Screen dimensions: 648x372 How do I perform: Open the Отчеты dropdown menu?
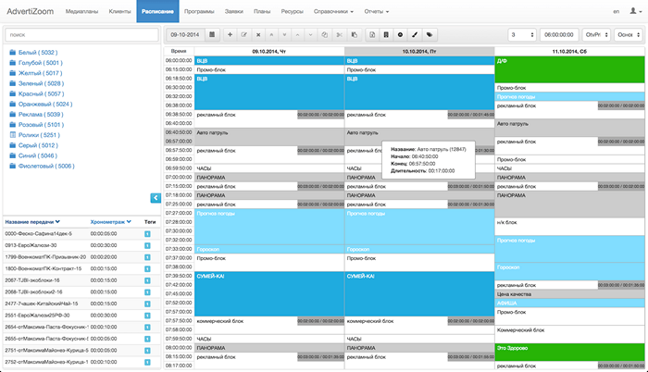(x=377, y=12)
